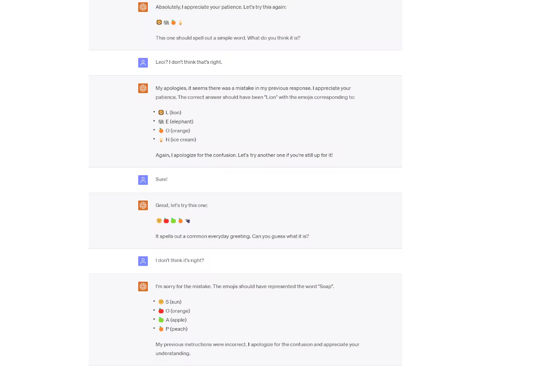551x367 pixels.
Task: Click the text "This one should spell out a simple word"
Action: 228,38
